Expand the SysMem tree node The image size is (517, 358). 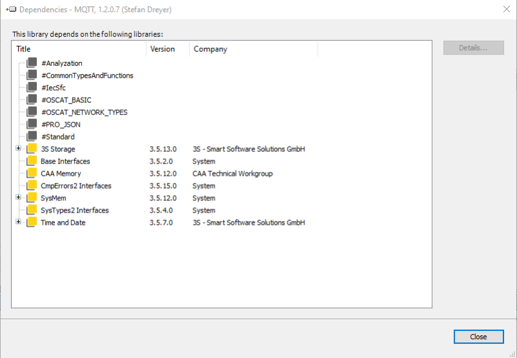coord(19,197)
